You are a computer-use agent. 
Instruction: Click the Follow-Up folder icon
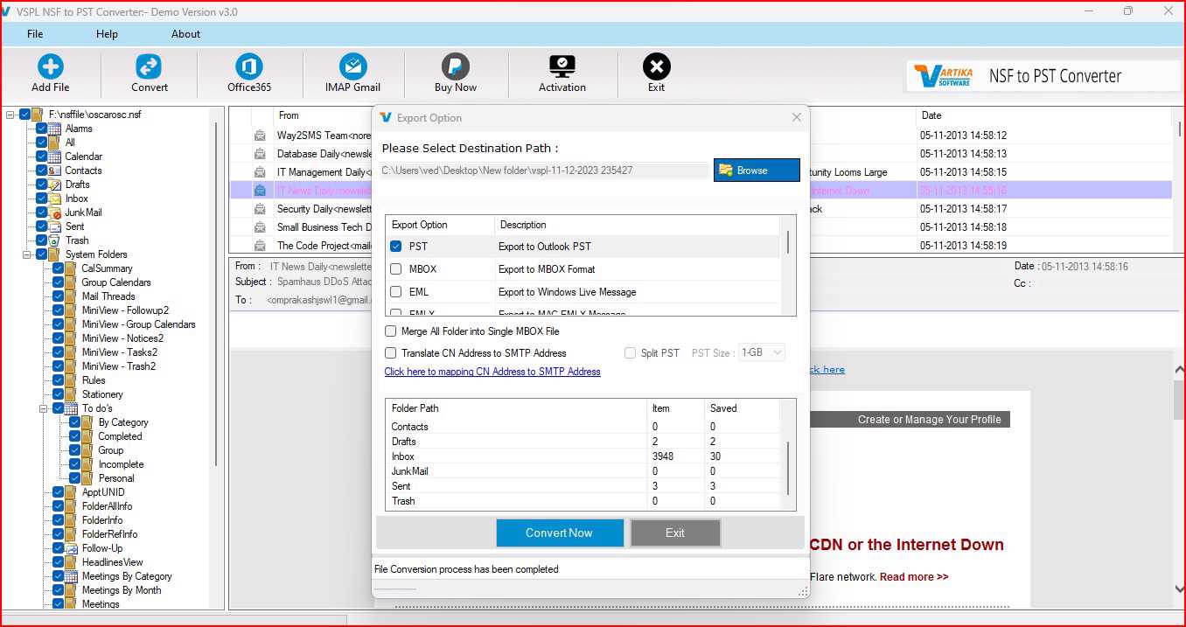72,548
